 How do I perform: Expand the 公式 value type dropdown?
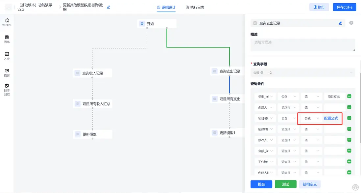click(x=311, y=118)
